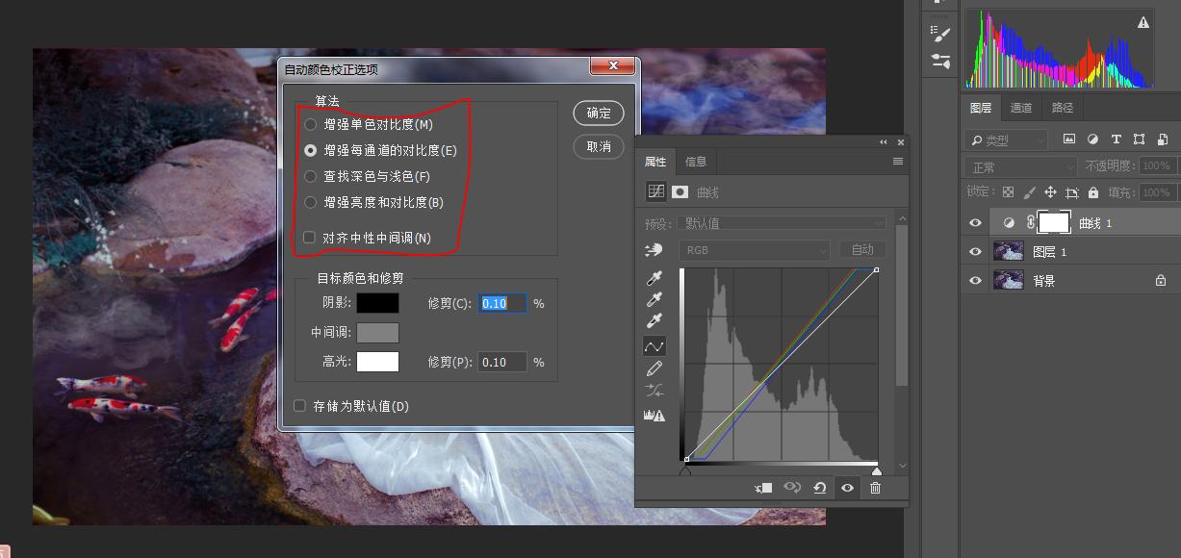Click the clipping mask icon at panel bottom

(x=764, y=488)
